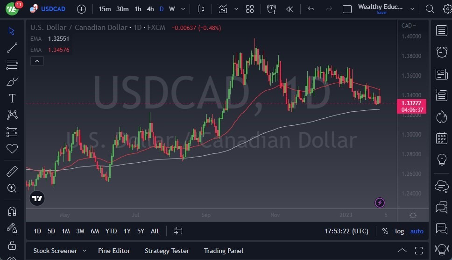Image resolution: width=452 pixels, height=260 pixels.
Task: Select the daily D timeframe
Action: tap(162, 9)
